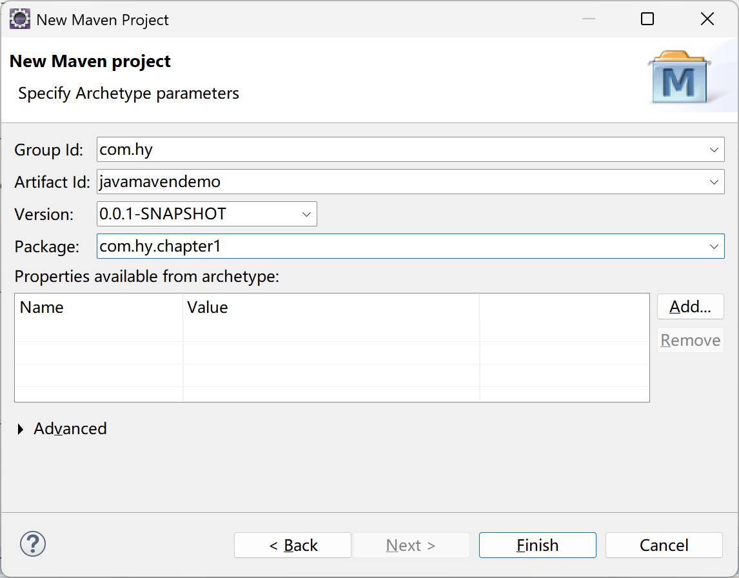The width and height of the screenshot is (739, 578).
Task: Open the Package dropdown arrow
Action: [714, 246]
